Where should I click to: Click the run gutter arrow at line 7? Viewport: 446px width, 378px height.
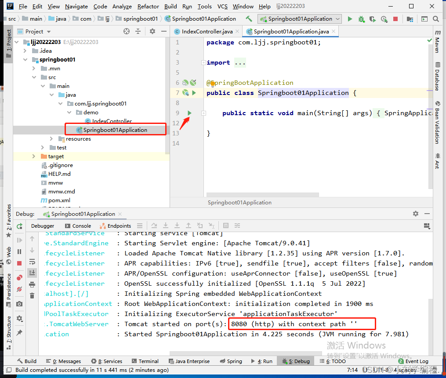click(194, 93)
